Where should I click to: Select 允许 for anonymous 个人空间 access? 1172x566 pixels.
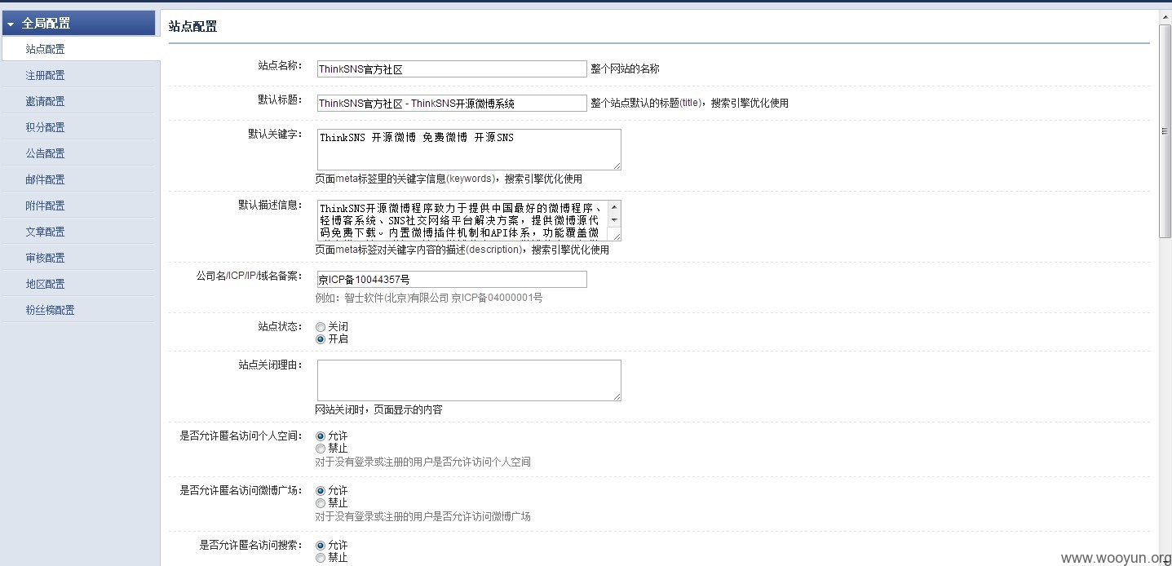321,436
